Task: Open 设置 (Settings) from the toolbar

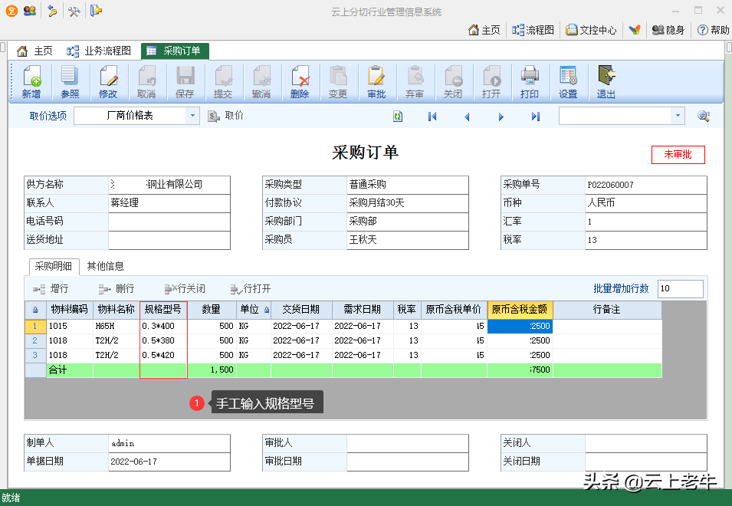Action: pyautogui.click(x=568, y=82)
